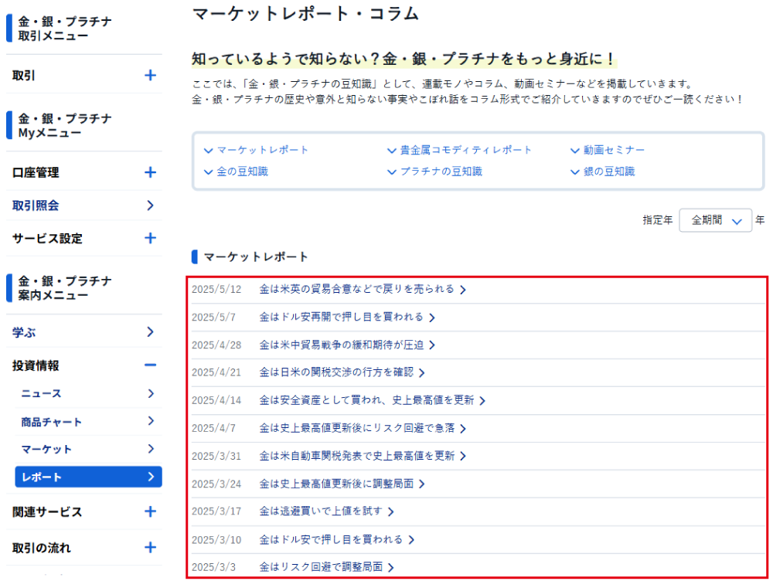
Task: Open the highlighted レポート sidebar item
Action: [88, 477]
